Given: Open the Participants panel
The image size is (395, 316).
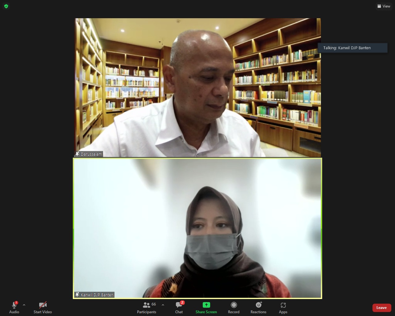Looking at the screenshot, I should [x=147, y=305].
